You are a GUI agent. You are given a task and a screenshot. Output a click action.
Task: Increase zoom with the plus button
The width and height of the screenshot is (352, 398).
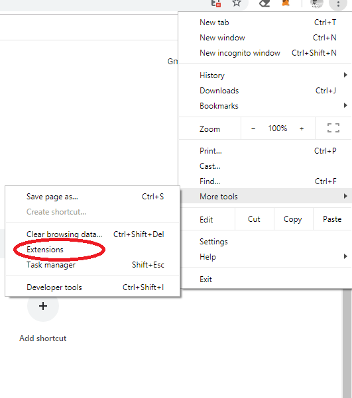[302, 128]
